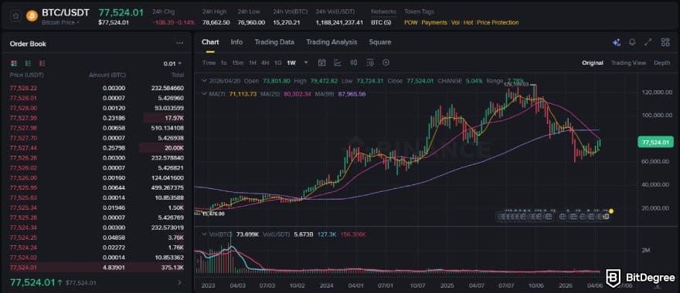
Task: Click the 17.97K total cell
Action: point(175,118)
